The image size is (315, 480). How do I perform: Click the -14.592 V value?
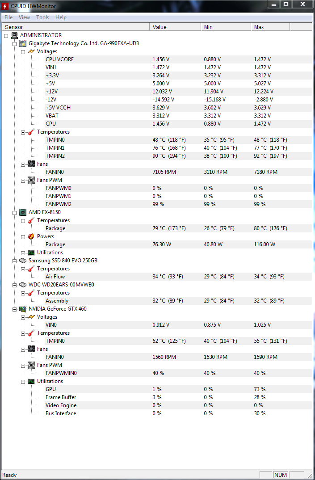163,100
